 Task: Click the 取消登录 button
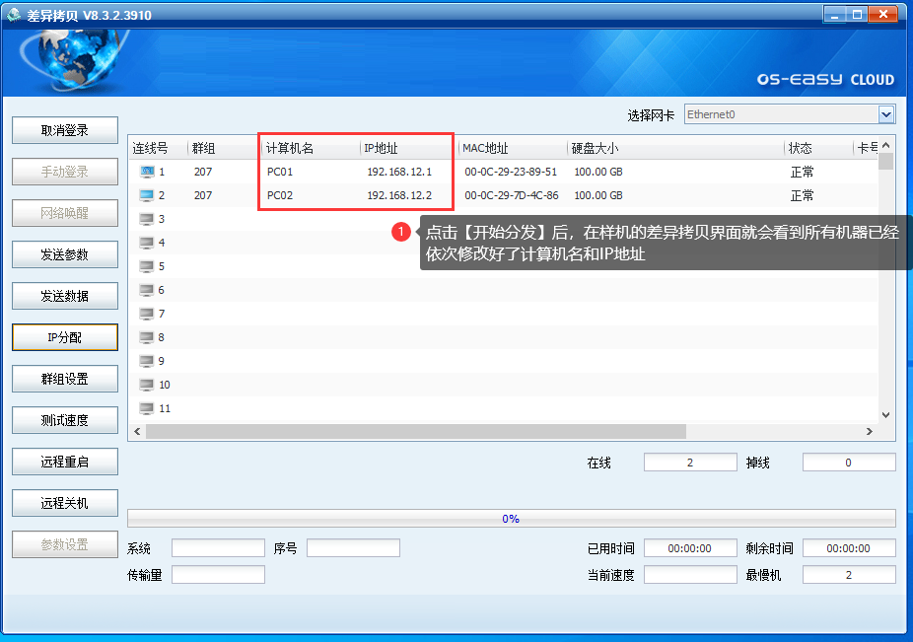[65, 130]
